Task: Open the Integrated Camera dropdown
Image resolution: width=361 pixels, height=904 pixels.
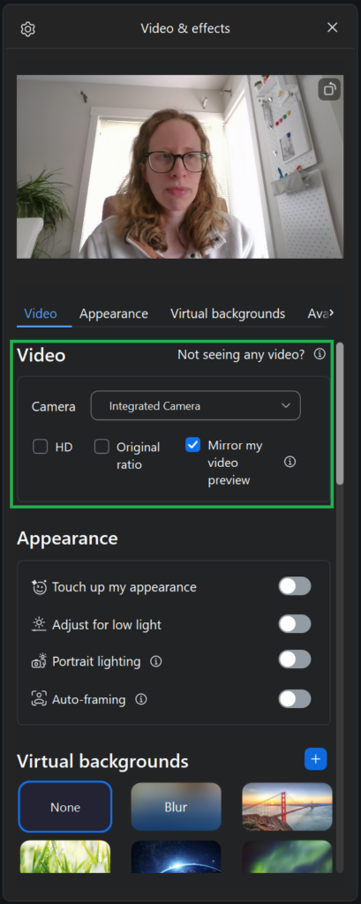Action: [195, 406]
